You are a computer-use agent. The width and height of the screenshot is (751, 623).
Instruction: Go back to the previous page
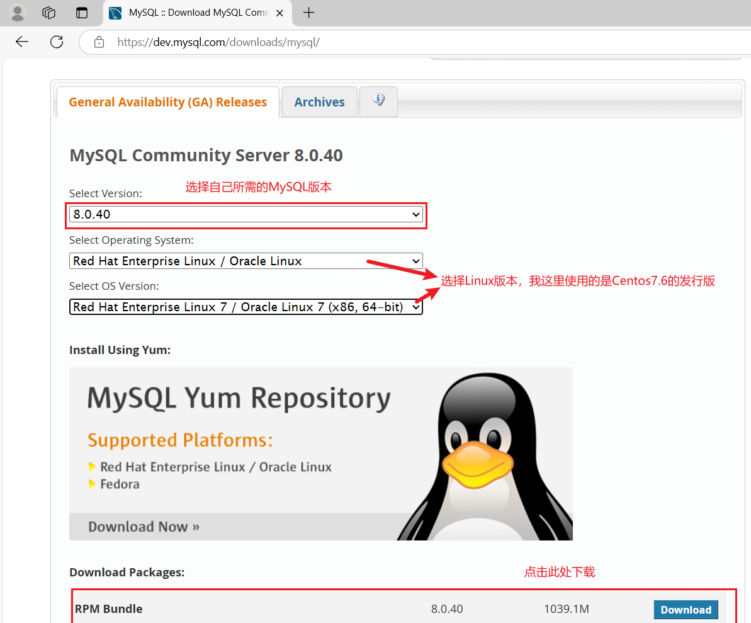coord(22,42)
